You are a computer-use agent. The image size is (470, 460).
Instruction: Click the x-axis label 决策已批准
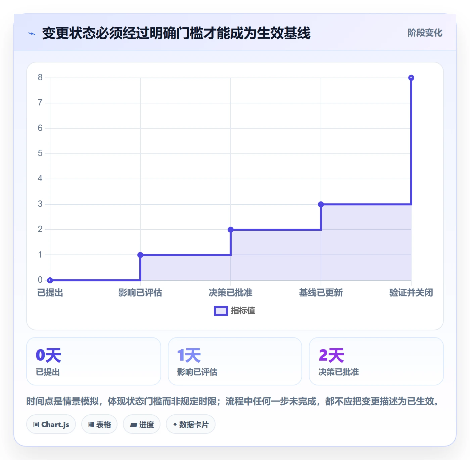coord(231,293)
